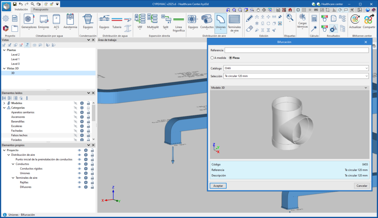Click the Elementos leídos panel scrollbar
This screenshot has height=218, width=378.
[93, 113]
